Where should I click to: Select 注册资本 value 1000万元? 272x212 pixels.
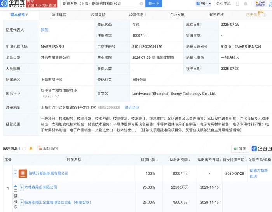coord(139,35)
